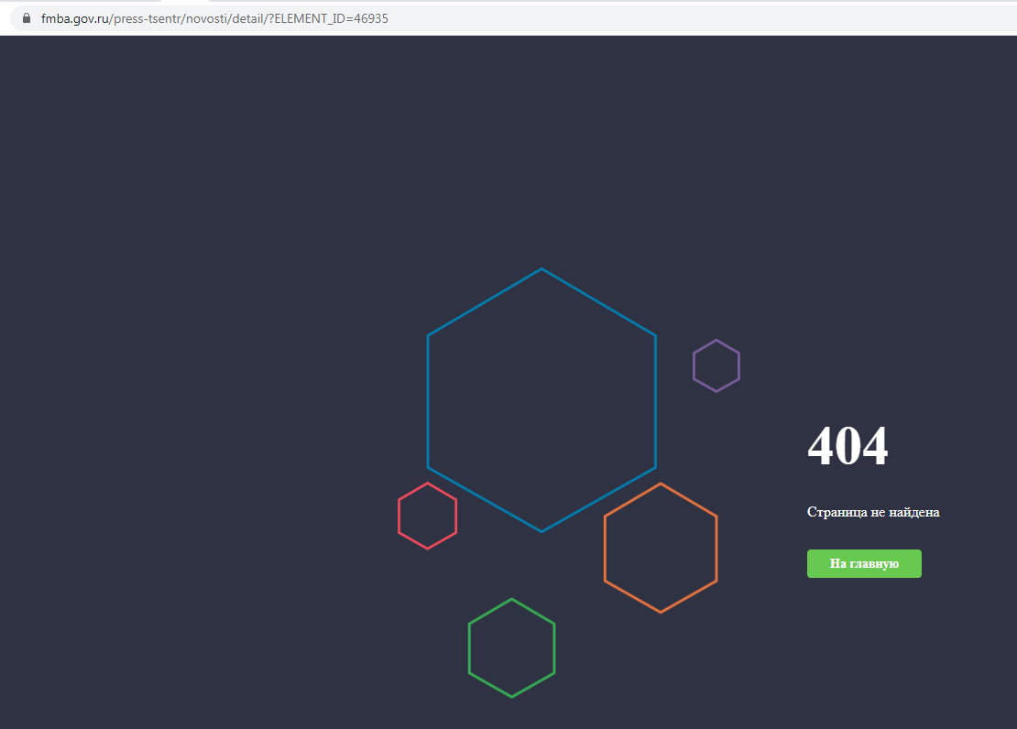Click the large blue hexagon outline

click(x=428, y=401)
